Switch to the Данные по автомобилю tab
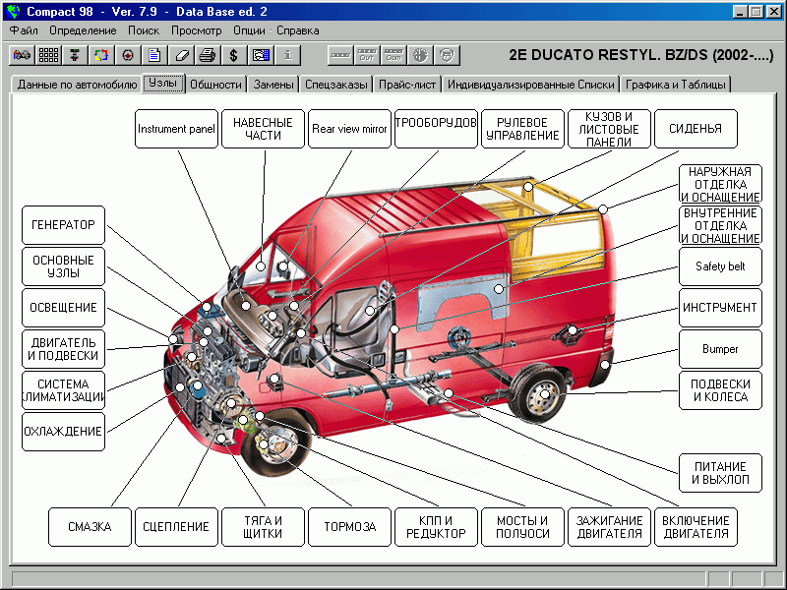 [x=77, y=85]
